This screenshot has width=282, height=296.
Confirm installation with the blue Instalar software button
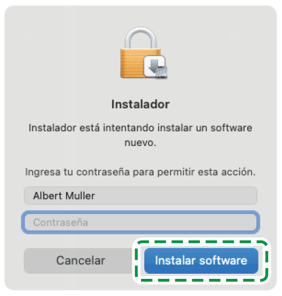click(201, 261)
